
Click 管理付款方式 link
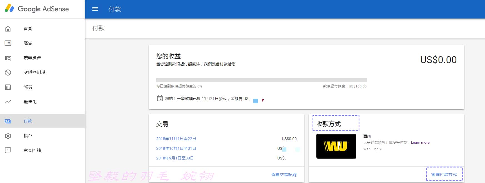tap(444, 175)
